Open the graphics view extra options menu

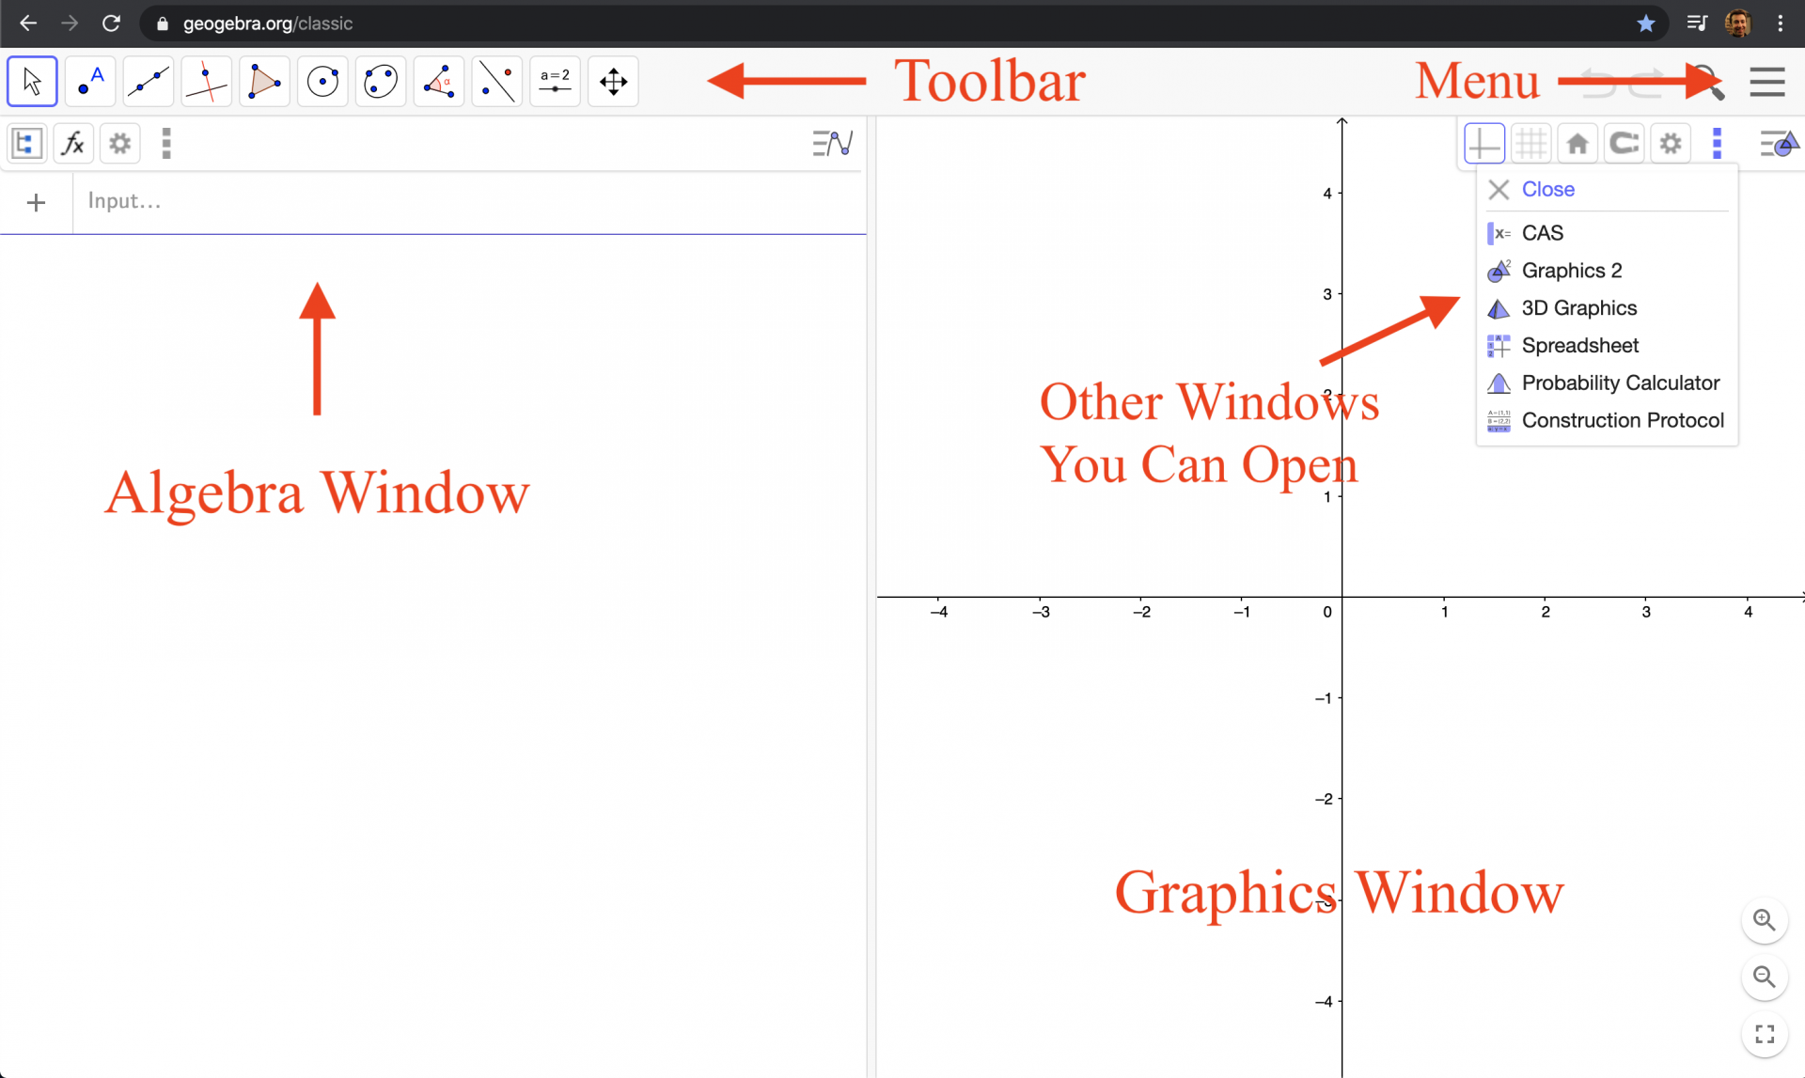pyautogui.click(x=1718, y=143)
